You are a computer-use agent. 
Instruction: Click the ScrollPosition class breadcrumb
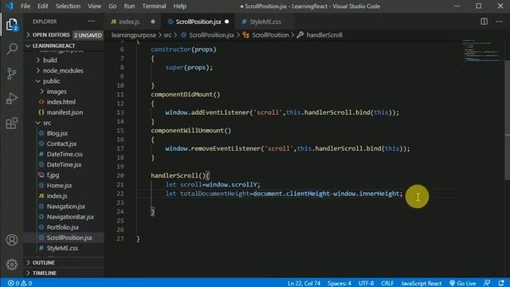270,35
